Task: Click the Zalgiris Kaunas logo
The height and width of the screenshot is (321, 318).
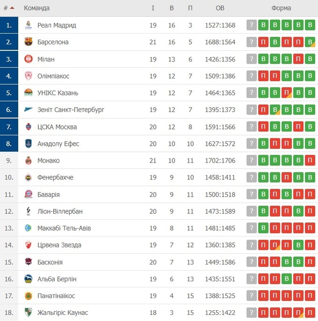Action: point(28,313)
